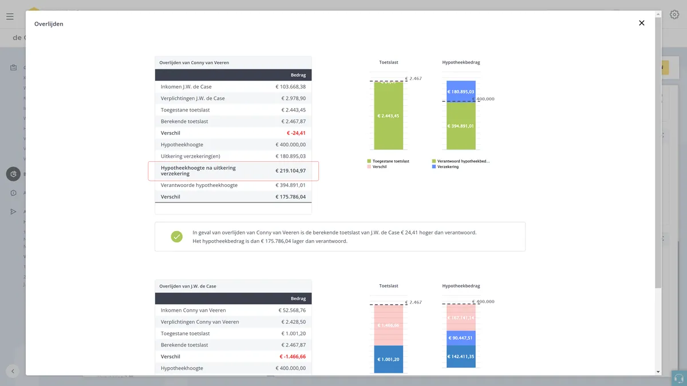Click the blue € 1.001,20 bar segment
Screen dimensions: 687x386
tap(389, 359)
